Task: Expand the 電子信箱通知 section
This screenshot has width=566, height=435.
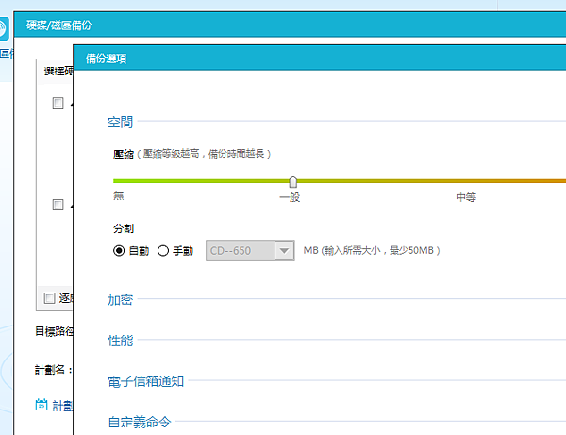Action: [x=145, y=381]
